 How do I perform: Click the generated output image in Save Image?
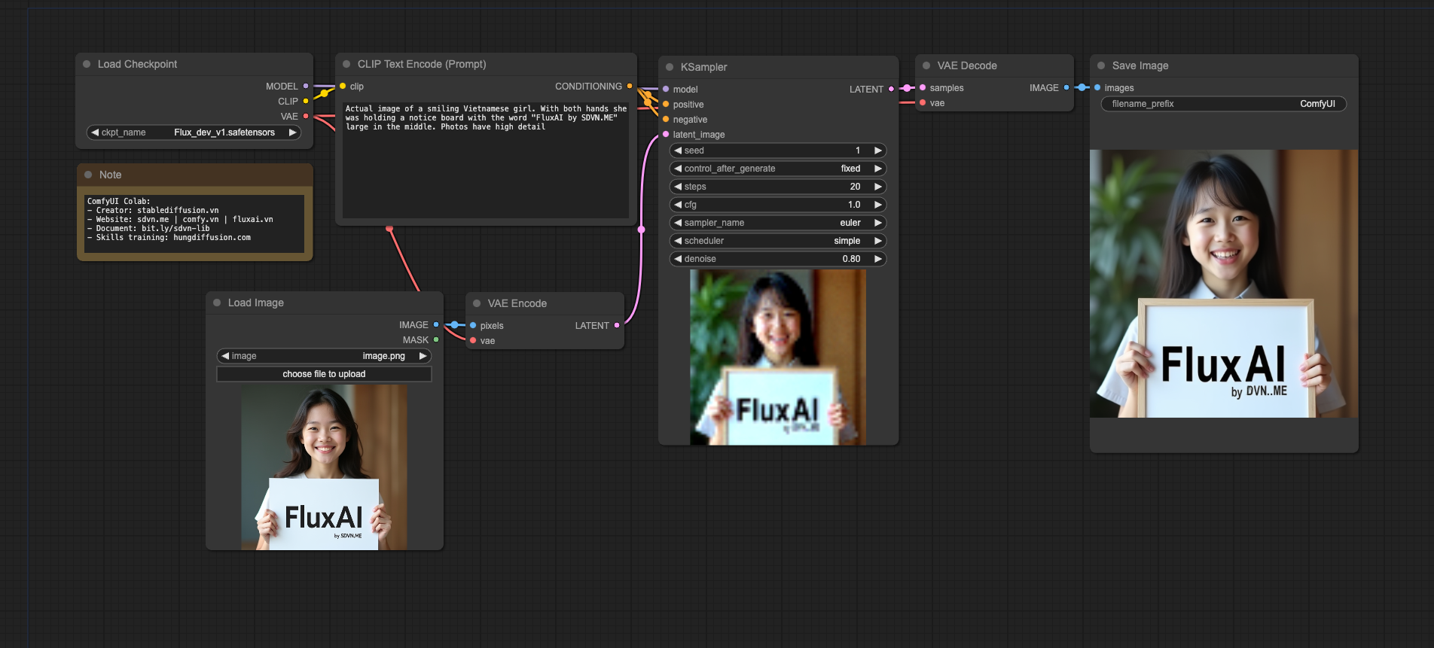coord(1223,284)
